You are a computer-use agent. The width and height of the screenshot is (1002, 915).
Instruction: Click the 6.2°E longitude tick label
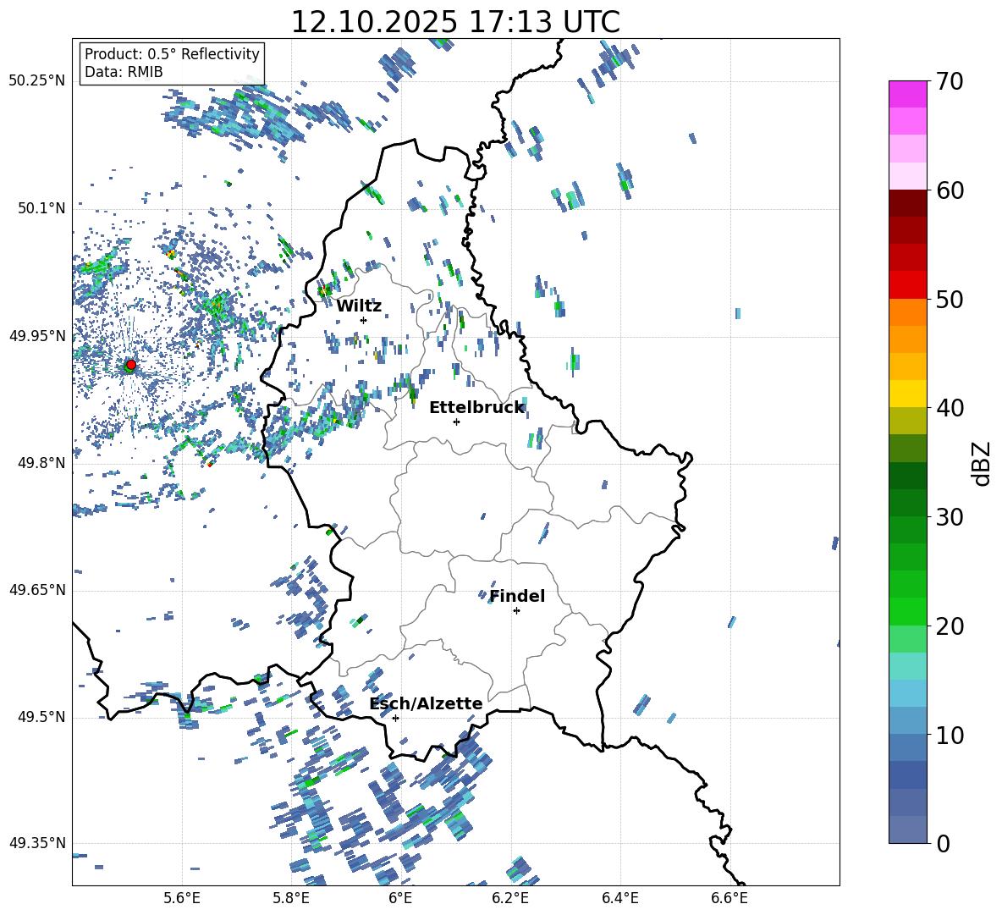pos(510,898)
